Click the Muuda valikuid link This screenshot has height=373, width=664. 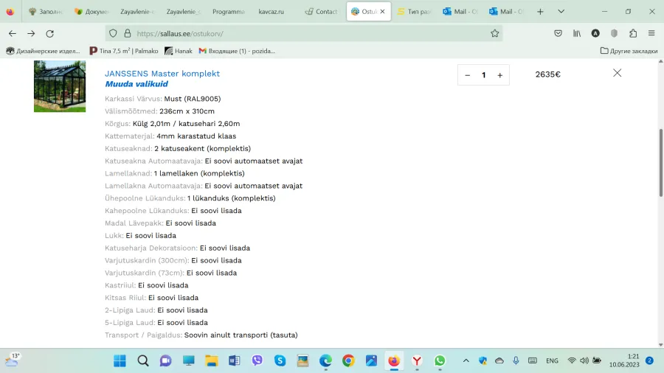[136, 84]
